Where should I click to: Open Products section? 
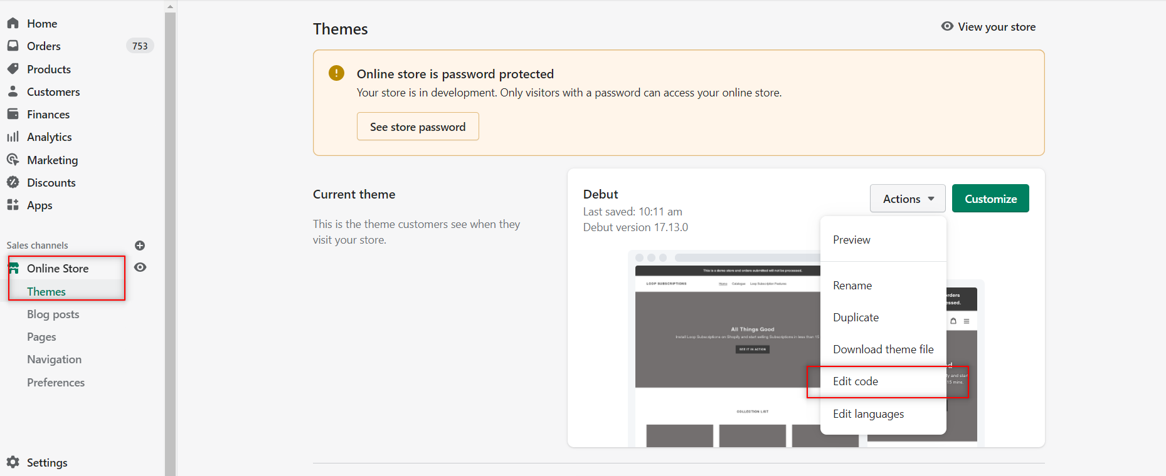[49, 69]
